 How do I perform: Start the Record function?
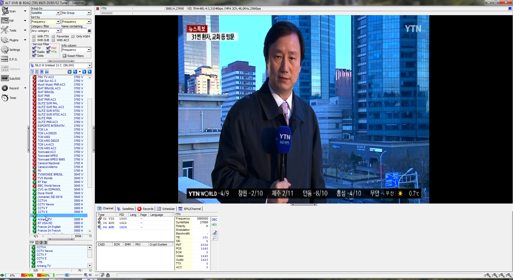10,88
